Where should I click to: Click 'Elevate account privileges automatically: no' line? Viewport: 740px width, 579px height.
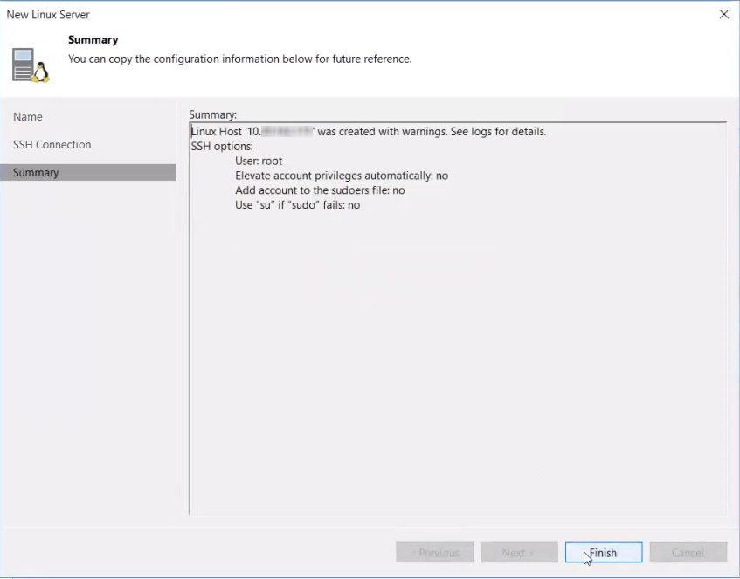341,176
